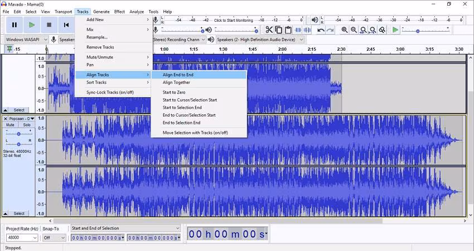Solo the Popcaan track
This screenshot has width=474, height=251.
[27, 124]
